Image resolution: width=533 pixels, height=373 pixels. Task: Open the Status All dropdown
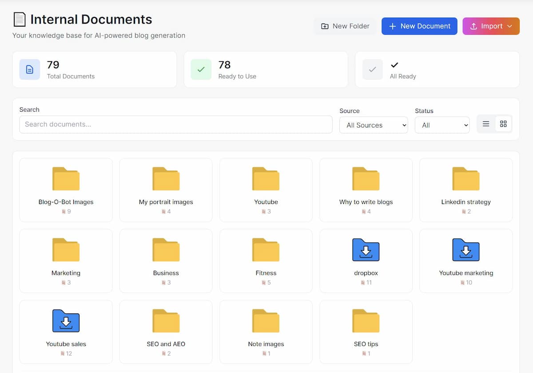[x=442, y=125]
